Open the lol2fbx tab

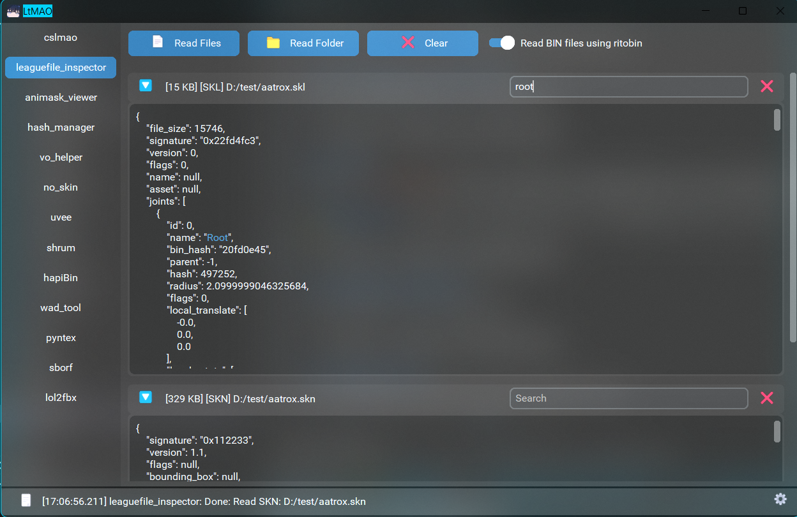point(61,397)
